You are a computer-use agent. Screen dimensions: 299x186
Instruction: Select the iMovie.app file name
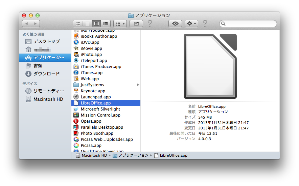(91, 49)
